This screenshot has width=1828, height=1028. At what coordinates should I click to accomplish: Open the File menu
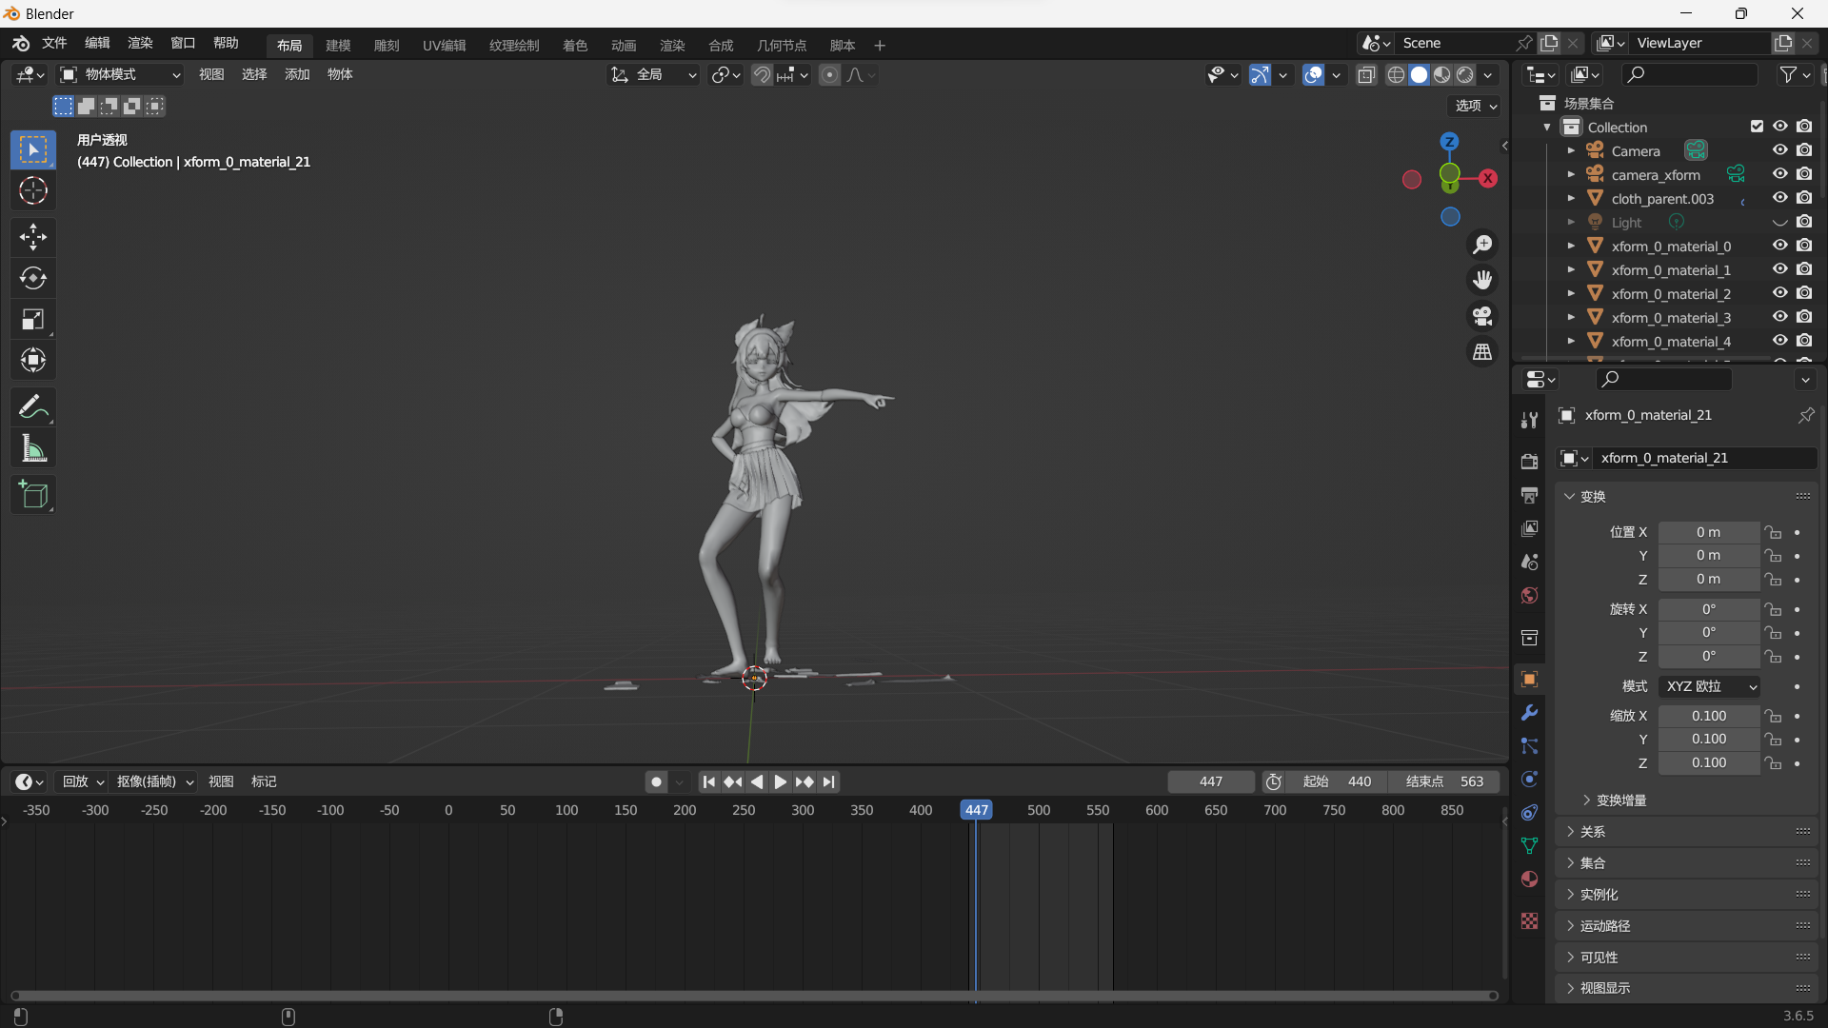coord(54,43)
